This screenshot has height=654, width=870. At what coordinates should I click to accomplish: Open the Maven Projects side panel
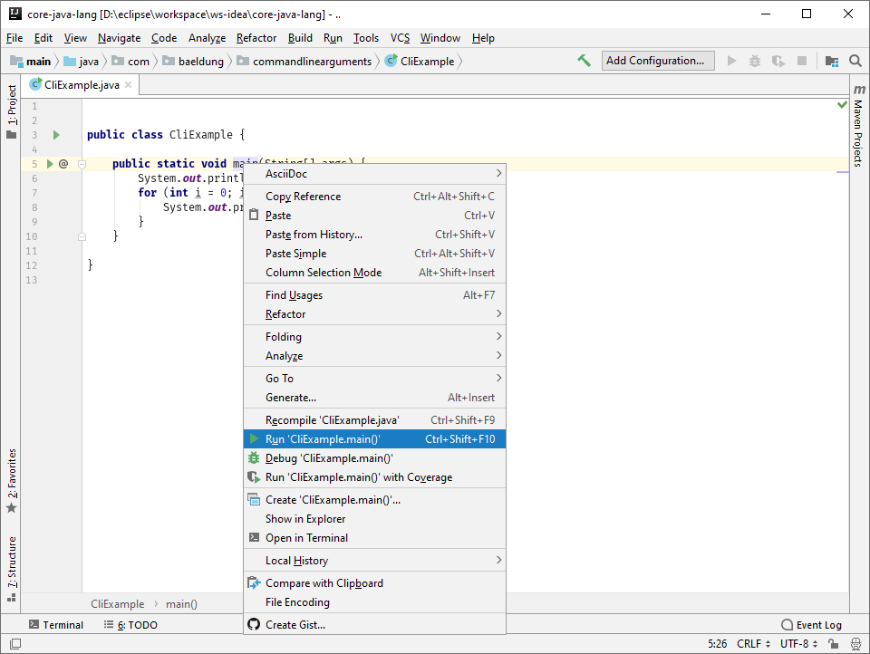(859, 126)
